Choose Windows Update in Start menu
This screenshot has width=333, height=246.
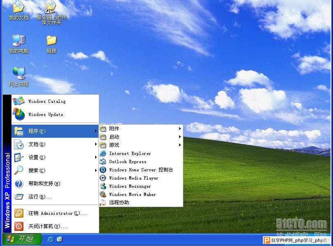55,114
